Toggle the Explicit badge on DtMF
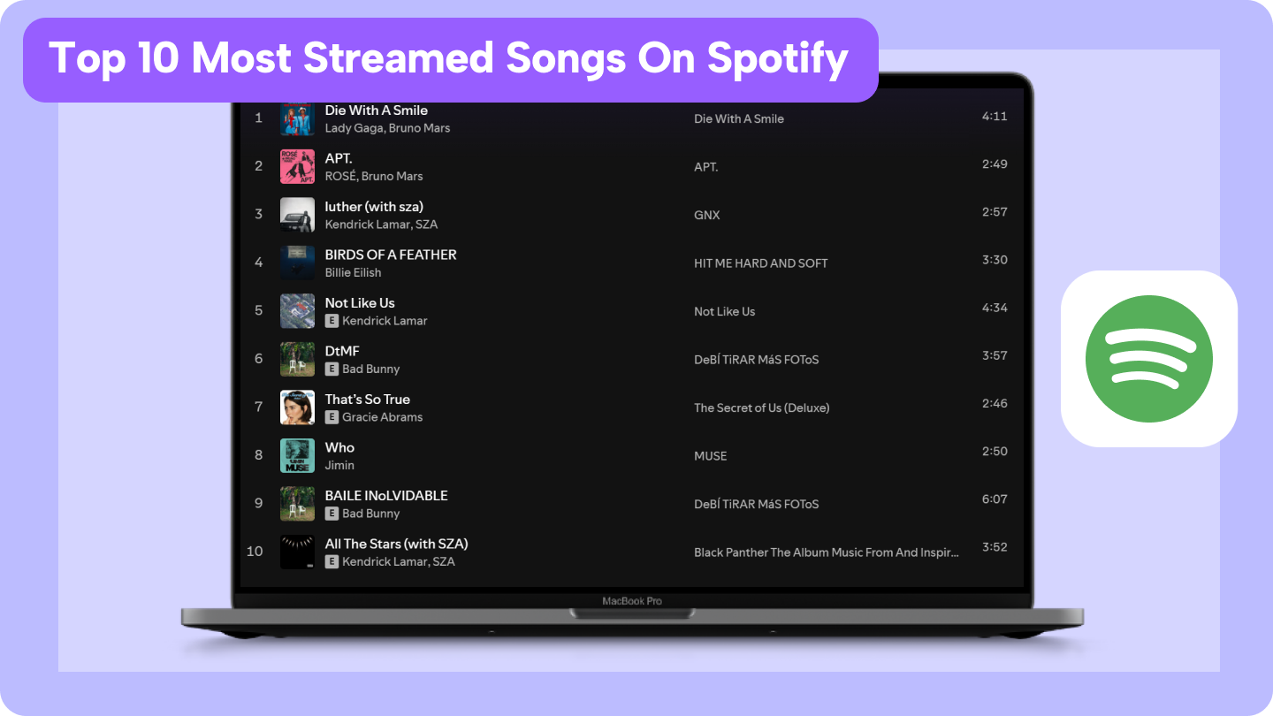 pyautogui.click(x=331, y=369)
